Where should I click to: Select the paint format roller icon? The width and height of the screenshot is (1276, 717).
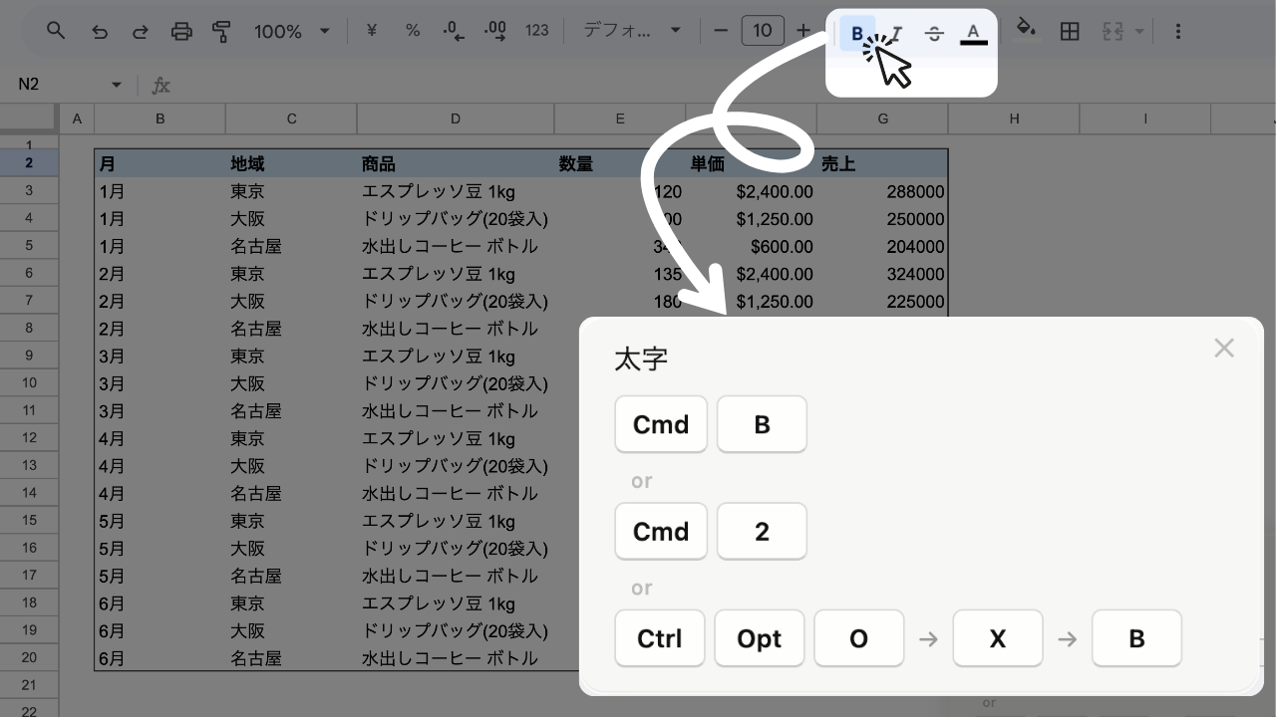click(x=221, y=31)
